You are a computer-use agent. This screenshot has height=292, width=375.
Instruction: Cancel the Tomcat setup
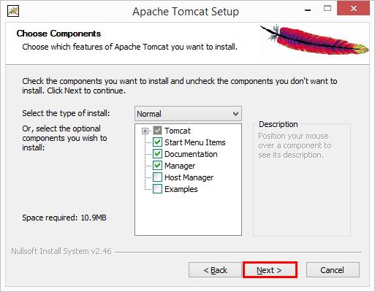tap(333, 270)
